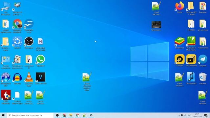The image size is (210, 118).
Task: Click the taskbar search box
Action: 30,115
